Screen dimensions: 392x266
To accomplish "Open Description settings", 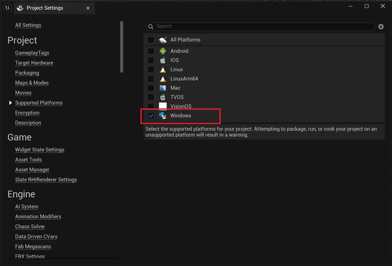I will coord(28,123).
